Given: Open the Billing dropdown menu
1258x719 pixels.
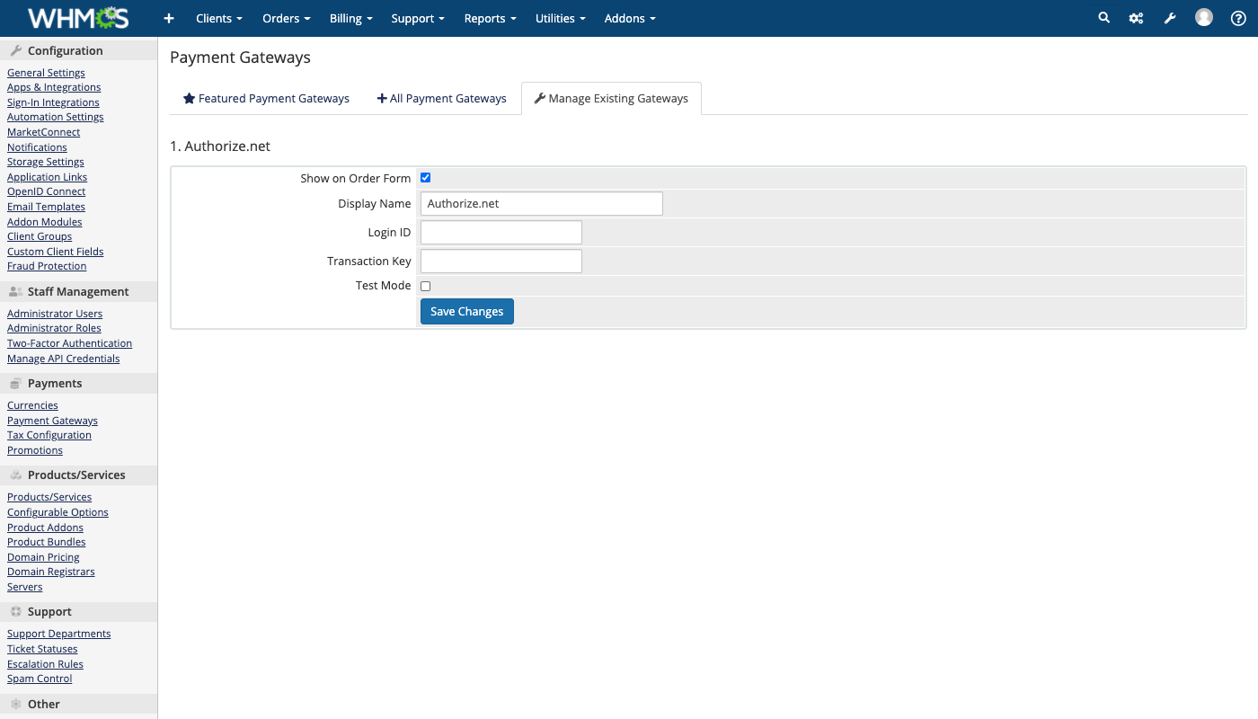Looking at the screenshot, I should point(350,18).
